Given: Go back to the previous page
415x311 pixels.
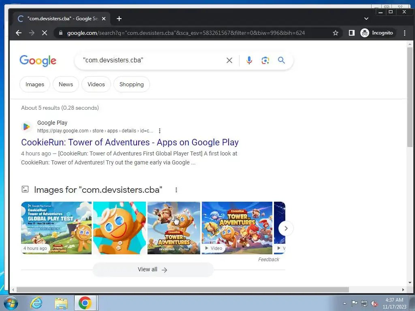Looking at the screenshot, I should pos(19,33).
